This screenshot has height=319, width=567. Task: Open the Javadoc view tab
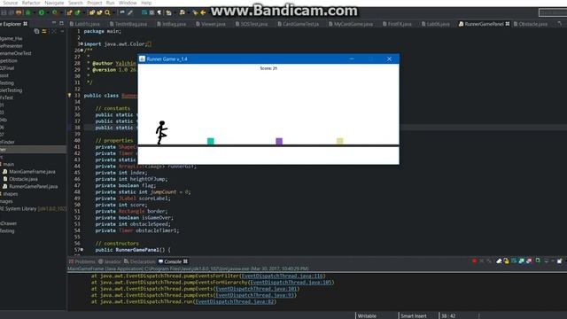[x=110, y=261]
